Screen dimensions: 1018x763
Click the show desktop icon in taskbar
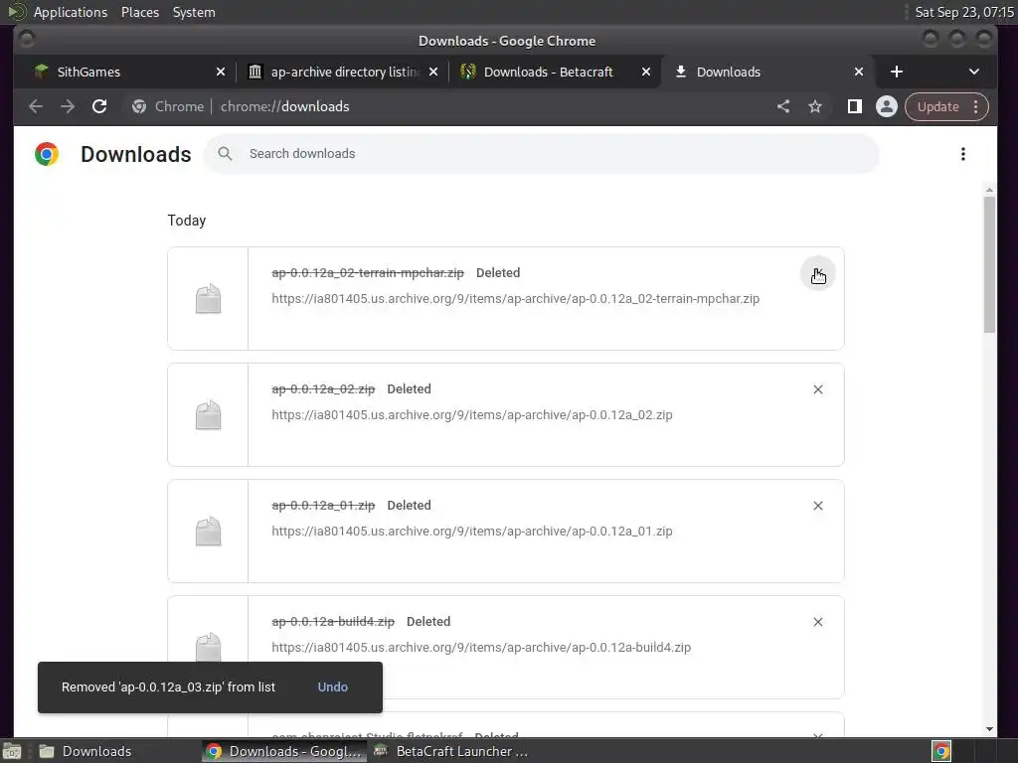[x=12, y=751]
